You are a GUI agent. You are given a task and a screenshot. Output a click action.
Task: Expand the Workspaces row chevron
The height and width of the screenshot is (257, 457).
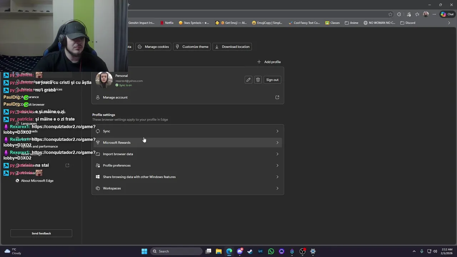point(277,188)
